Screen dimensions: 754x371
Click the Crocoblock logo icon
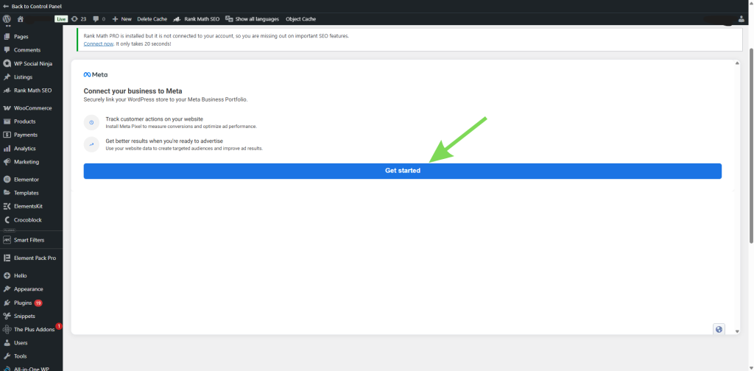(x=7, y=219)
